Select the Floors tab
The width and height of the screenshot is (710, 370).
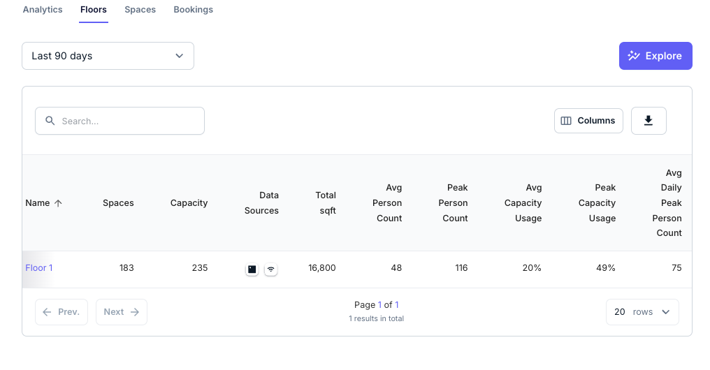pyautogui.click(x=94, y=10)
